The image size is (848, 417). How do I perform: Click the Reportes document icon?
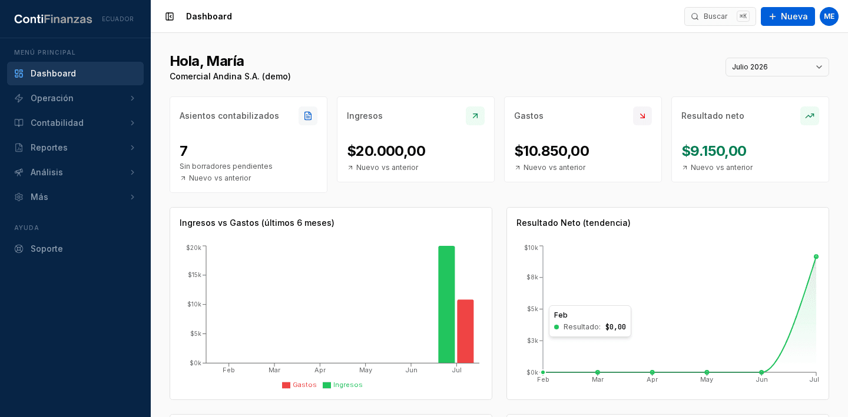(19, 148)
